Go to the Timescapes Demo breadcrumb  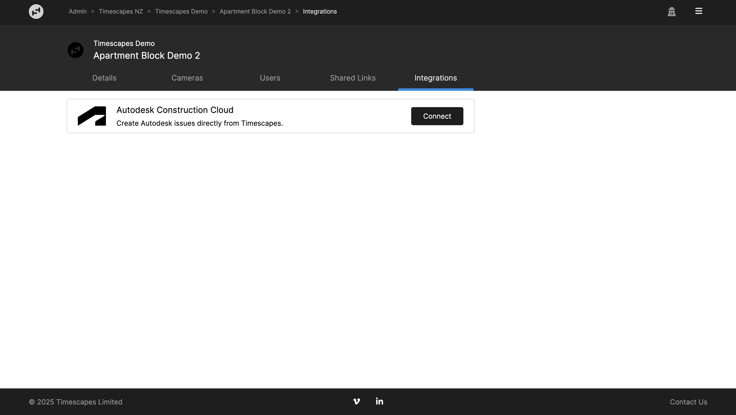point(181,12)
